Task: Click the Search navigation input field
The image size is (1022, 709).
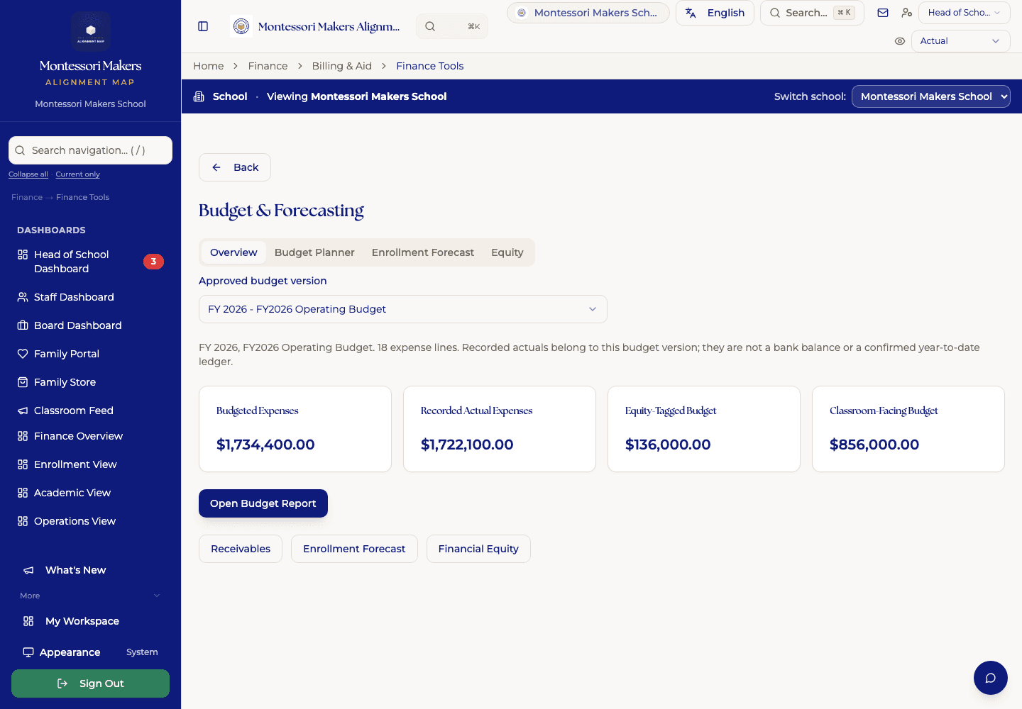Action: pyautogui.click(x=90, y=150)
